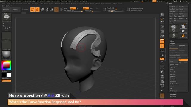Activate the Edit mode button
191x107 pixels.
pyautogui.click(x=33, y=10)
